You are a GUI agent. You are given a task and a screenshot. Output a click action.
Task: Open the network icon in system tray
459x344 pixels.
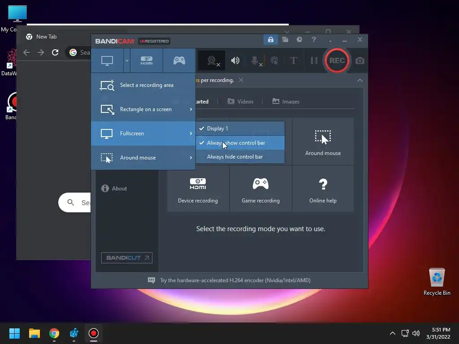(405, 333)
